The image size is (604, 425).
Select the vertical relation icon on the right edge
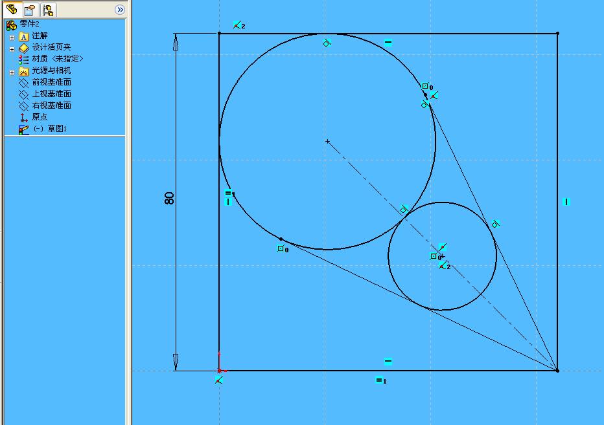[x=566, y=202]
